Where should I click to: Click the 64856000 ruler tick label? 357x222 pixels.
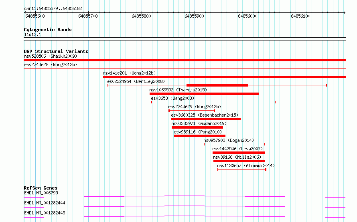click(x=247, y=16)
